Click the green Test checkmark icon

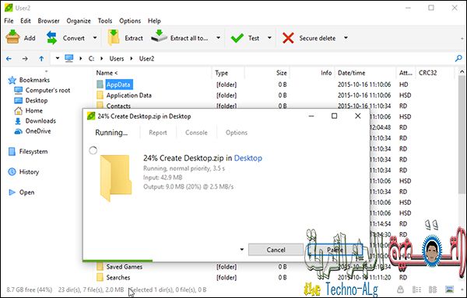click(237, 38)
